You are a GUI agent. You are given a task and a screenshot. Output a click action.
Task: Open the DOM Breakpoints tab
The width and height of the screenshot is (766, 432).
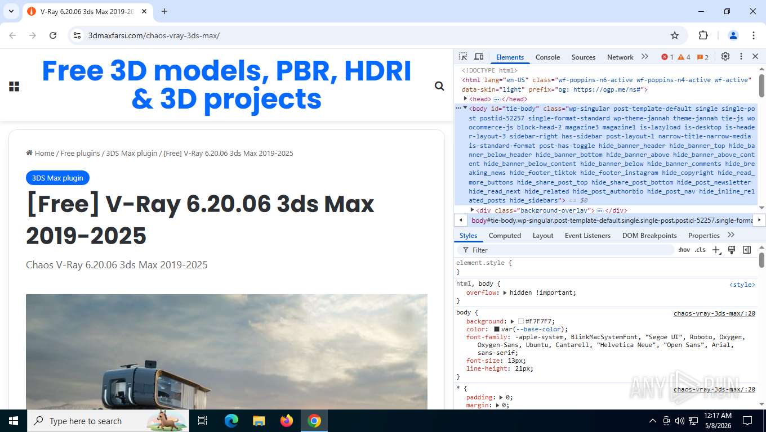(x=649, y=235)
